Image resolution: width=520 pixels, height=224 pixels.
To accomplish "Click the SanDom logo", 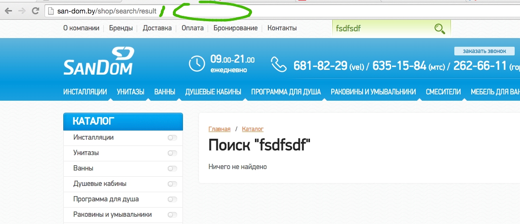I will (98, 62).
